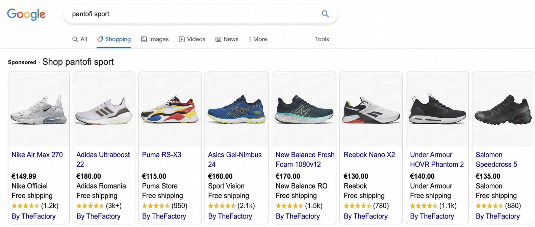
Task: Click the €180.00 price
Action: coord(88,176)
